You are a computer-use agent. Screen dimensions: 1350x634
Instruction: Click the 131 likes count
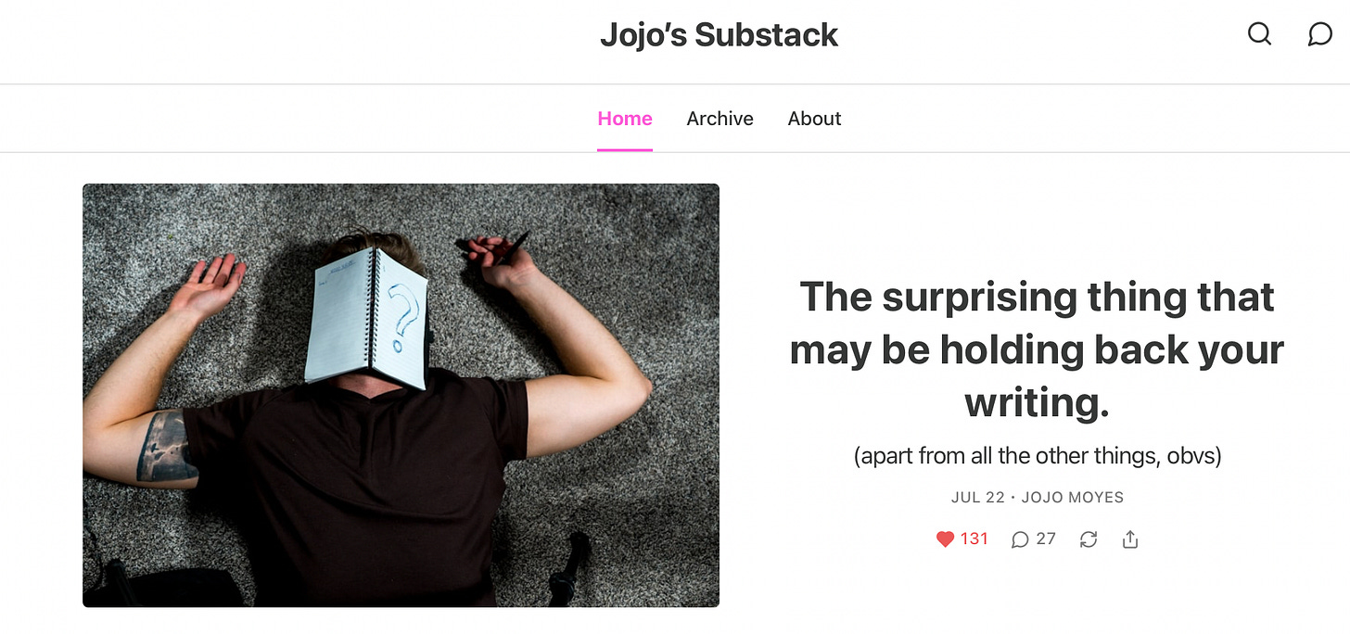click(974, 539)
